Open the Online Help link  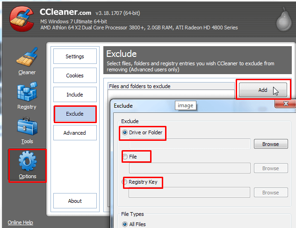coord(21,222)
